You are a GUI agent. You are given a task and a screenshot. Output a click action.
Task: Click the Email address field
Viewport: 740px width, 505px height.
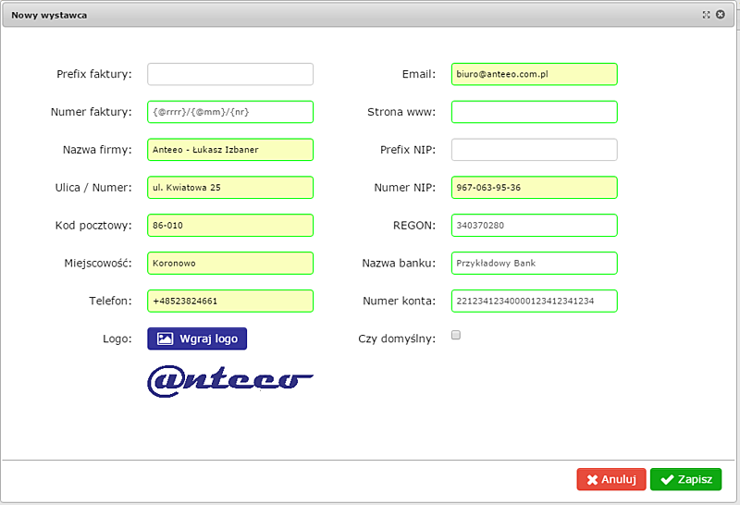tap(534, 74)
